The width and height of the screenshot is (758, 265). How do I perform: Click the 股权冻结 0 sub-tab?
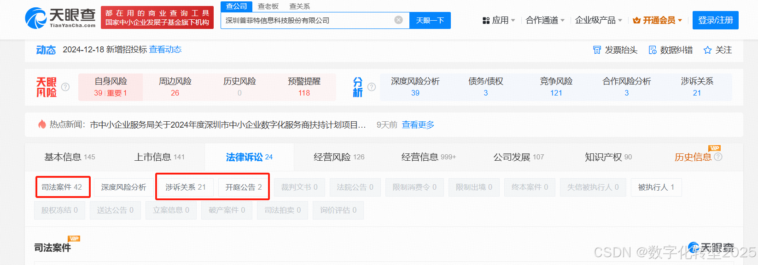pyautogui.click(x=59, y=210)
